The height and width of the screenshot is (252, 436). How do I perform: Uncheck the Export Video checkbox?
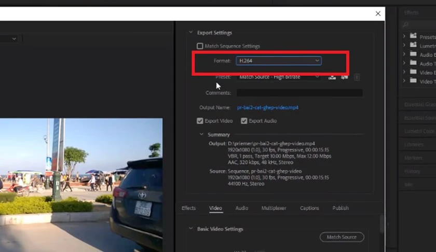pos(200,121)
